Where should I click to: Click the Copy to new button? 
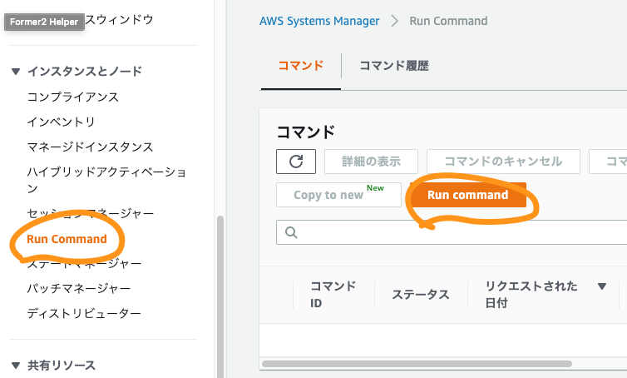(338, 195)
